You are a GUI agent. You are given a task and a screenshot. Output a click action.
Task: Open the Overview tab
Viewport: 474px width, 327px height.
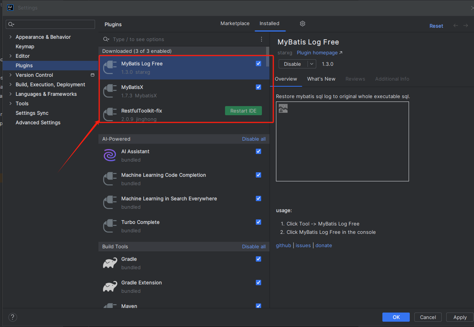(x=286, y=79)
